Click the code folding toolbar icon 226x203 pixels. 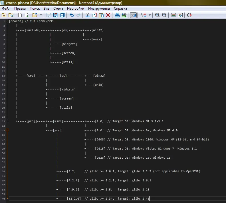(144, 15)
